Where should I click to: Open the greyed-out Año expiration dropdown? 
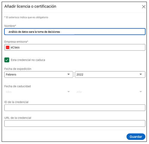[x=110, y=92]
